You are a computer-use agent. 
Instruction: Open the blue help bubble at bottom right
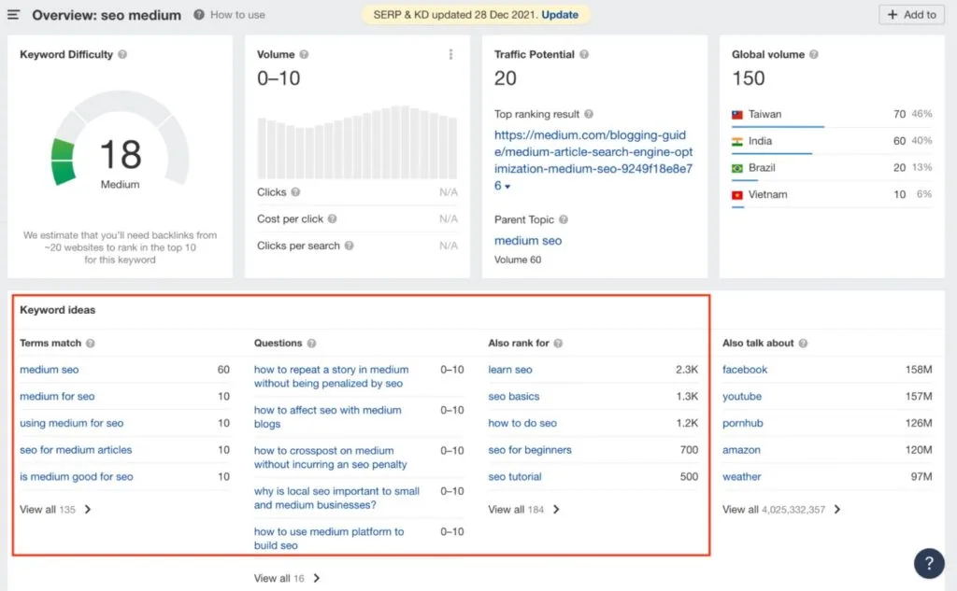point(928,563)
